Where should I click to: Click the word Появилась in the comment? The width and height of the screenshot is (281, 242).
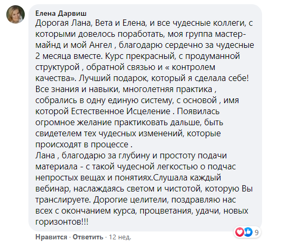tap(198, 111)
